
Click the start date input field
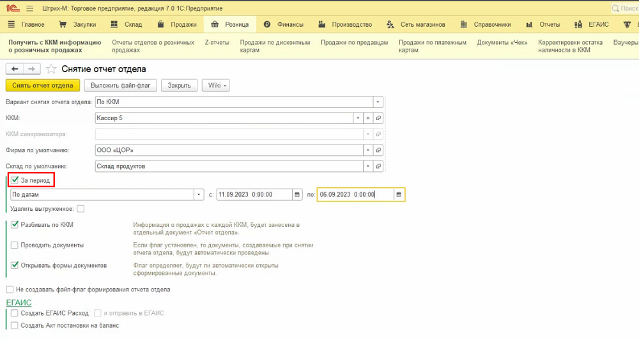tap(254, 194)
